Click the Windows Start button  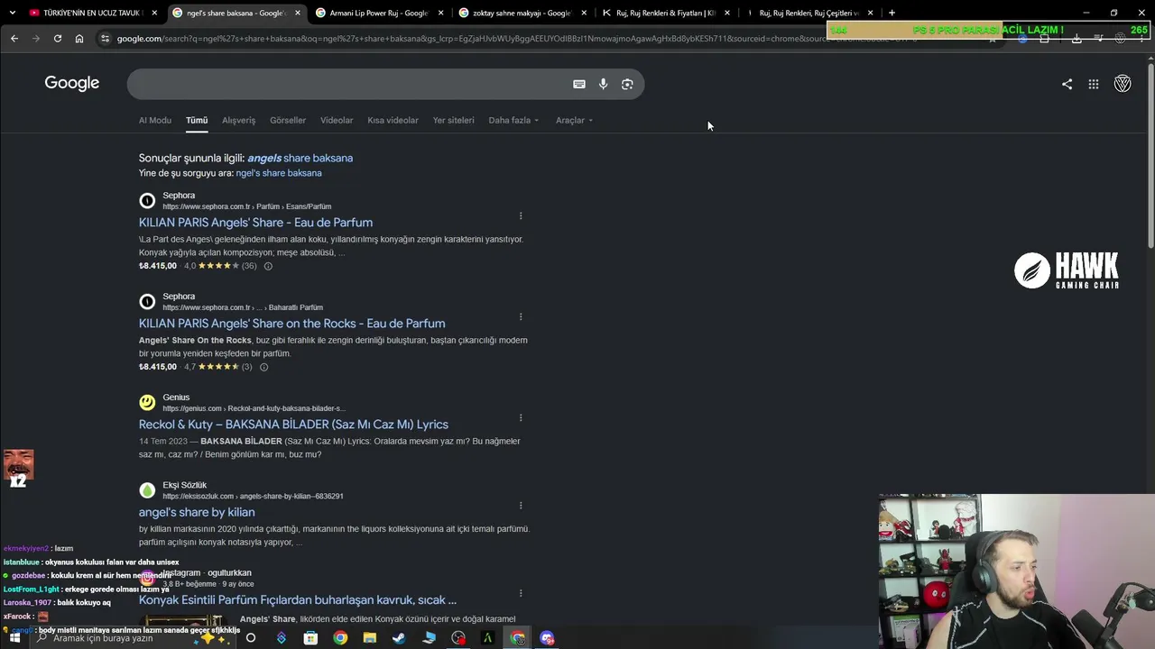14,638
